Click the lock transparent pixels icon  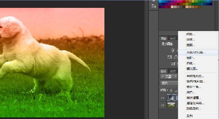171,90
